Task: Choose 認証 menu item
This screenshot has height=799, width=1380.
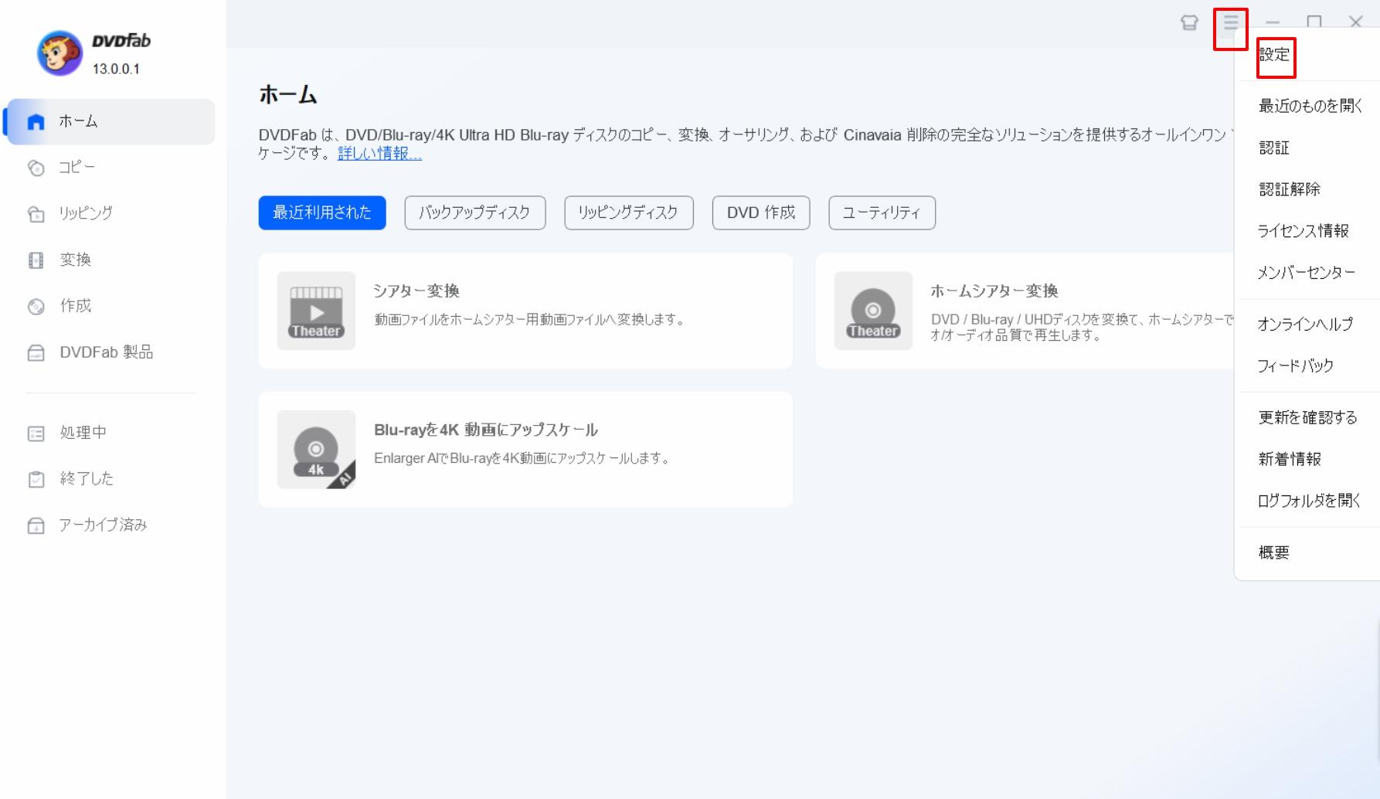Action: coord(1274,148)
